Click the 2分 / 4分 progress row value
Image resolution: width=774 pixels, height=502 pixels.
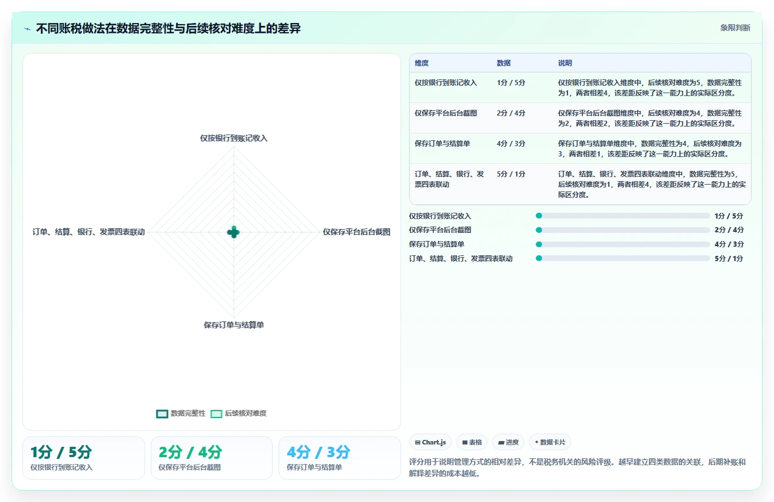729,230
